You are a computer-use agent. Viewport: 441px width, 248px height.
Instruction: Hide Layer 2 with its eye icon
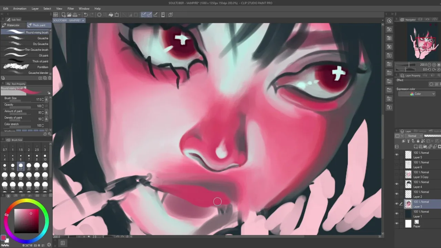pos(397,194)
